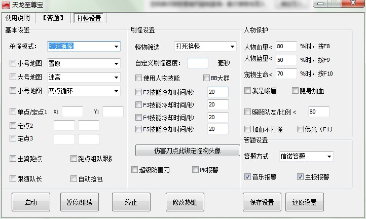Expand the 杀怪模式 dropdown
Image resolution: width=366 pixels, height=219 pixels.
pyautogui.click(x=116, y=47)
